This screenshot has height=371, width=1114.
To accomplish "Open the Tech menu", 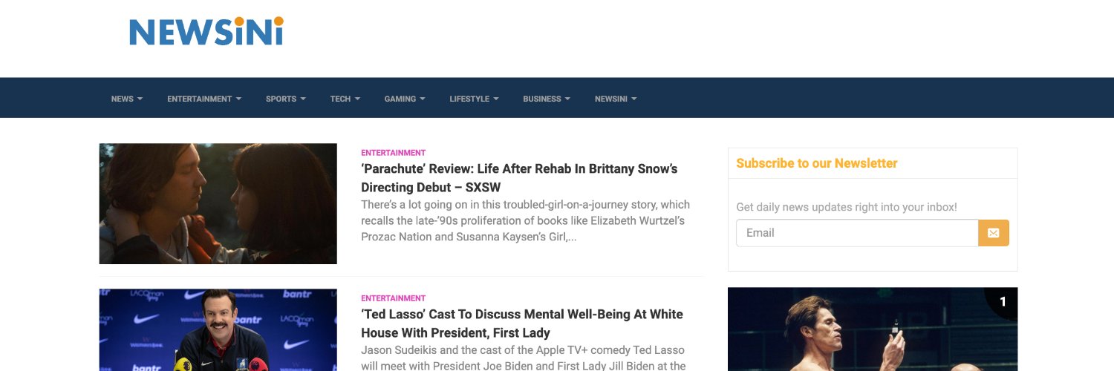I will click(345, 99).
